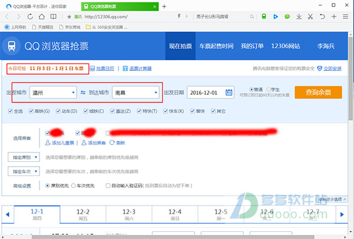Viewport: 354px width, 239px height.
Task: Select the 学生 ticket radio button
Action: pyautogui.click(x=268, y=89)
